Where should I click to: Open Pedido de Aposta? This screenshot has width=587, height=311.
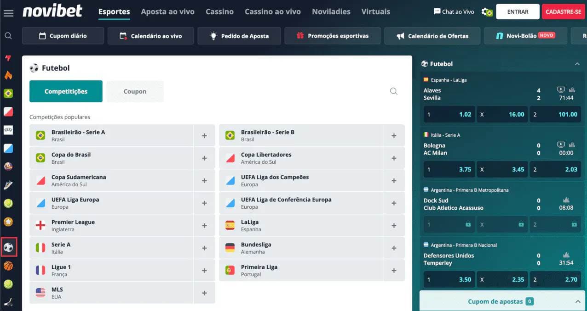coord(239,36)
